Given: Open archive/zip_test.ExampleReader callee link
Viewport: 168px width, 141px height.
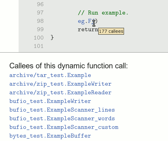Looking at the screenshot, I should pyautogui.click(x=60, y=93).
